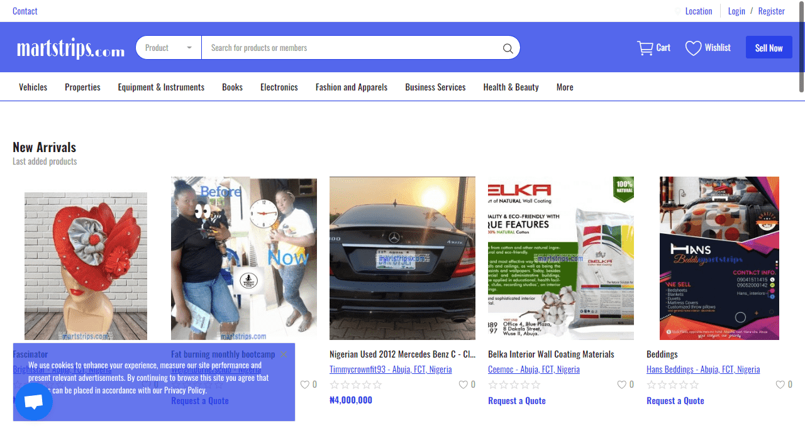Open the Vehicles category
The width and height of the screenshot is (805, 433).
(33, 87)
